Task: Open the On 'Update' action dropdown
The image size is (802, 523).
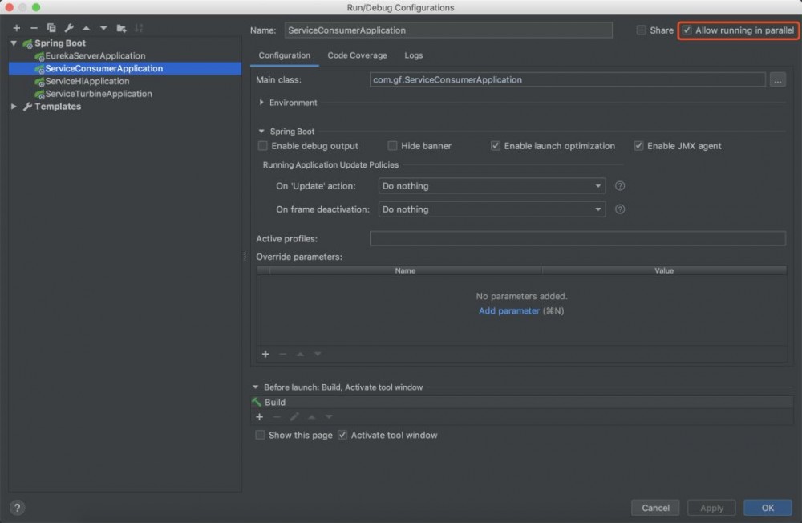Action: pyautogui.click(x=492, y=186)
